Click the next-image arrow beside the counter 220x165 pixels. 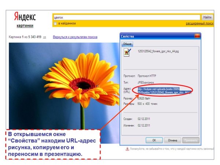click(x=44, y=37)
